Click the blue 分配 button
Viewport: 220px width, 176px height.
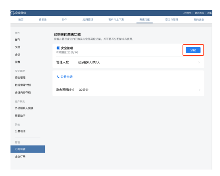[193, 50]
